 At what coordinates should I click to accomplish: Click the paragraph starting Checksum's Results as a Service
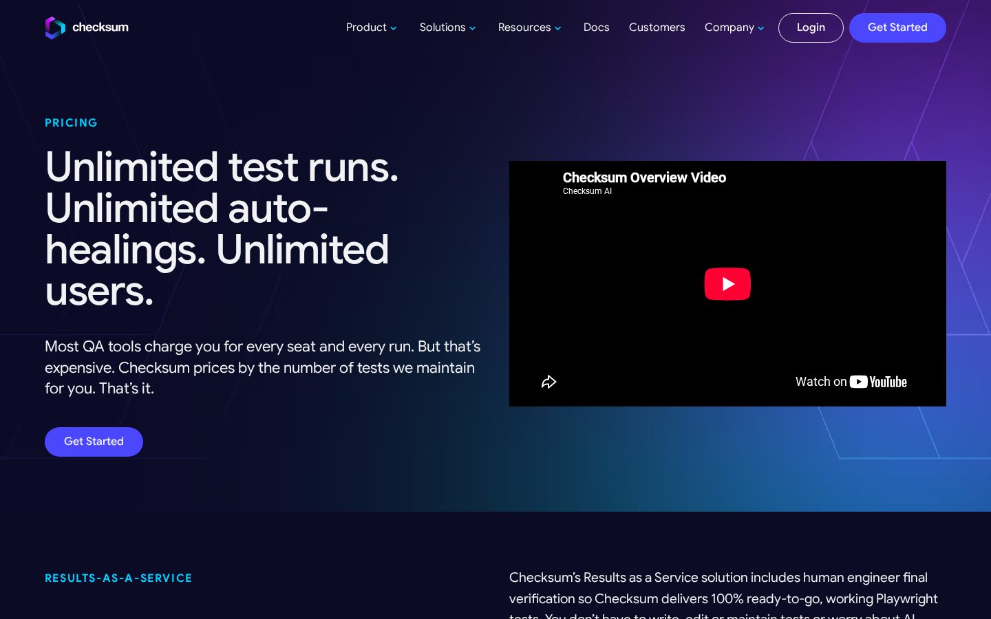click(x=723, y=596)
